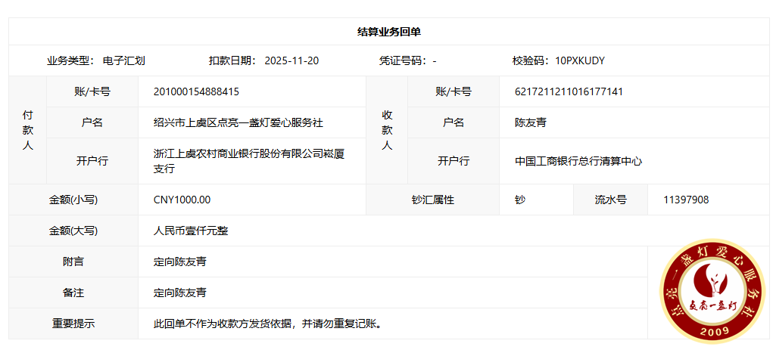Click the 定向陈友青 text in 附言 row
The height and width of the screenshot is (353, 773).
pyautogui.click(x=180, y=262)
